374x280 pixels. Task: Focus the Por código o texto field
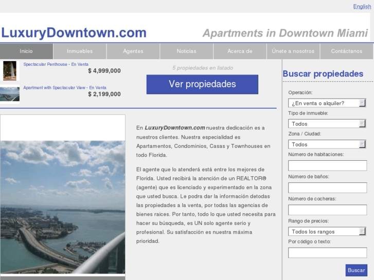point(328,253)
